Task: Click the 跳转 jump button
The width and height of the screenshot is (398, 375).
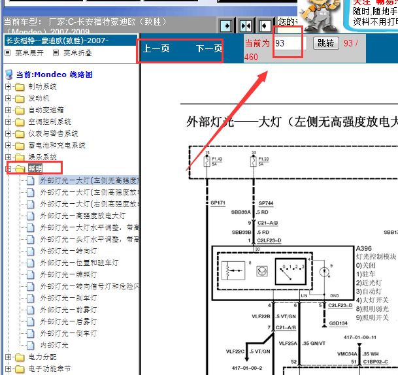Action: click(326, 43)
